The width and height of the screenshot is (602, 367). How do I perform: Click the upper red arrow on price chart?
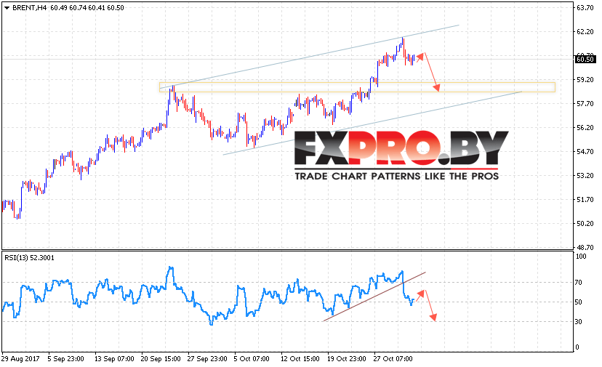click(x=420, y=57)
